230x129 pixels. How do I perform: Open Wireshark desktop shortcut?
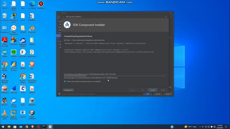pos(14,90)
